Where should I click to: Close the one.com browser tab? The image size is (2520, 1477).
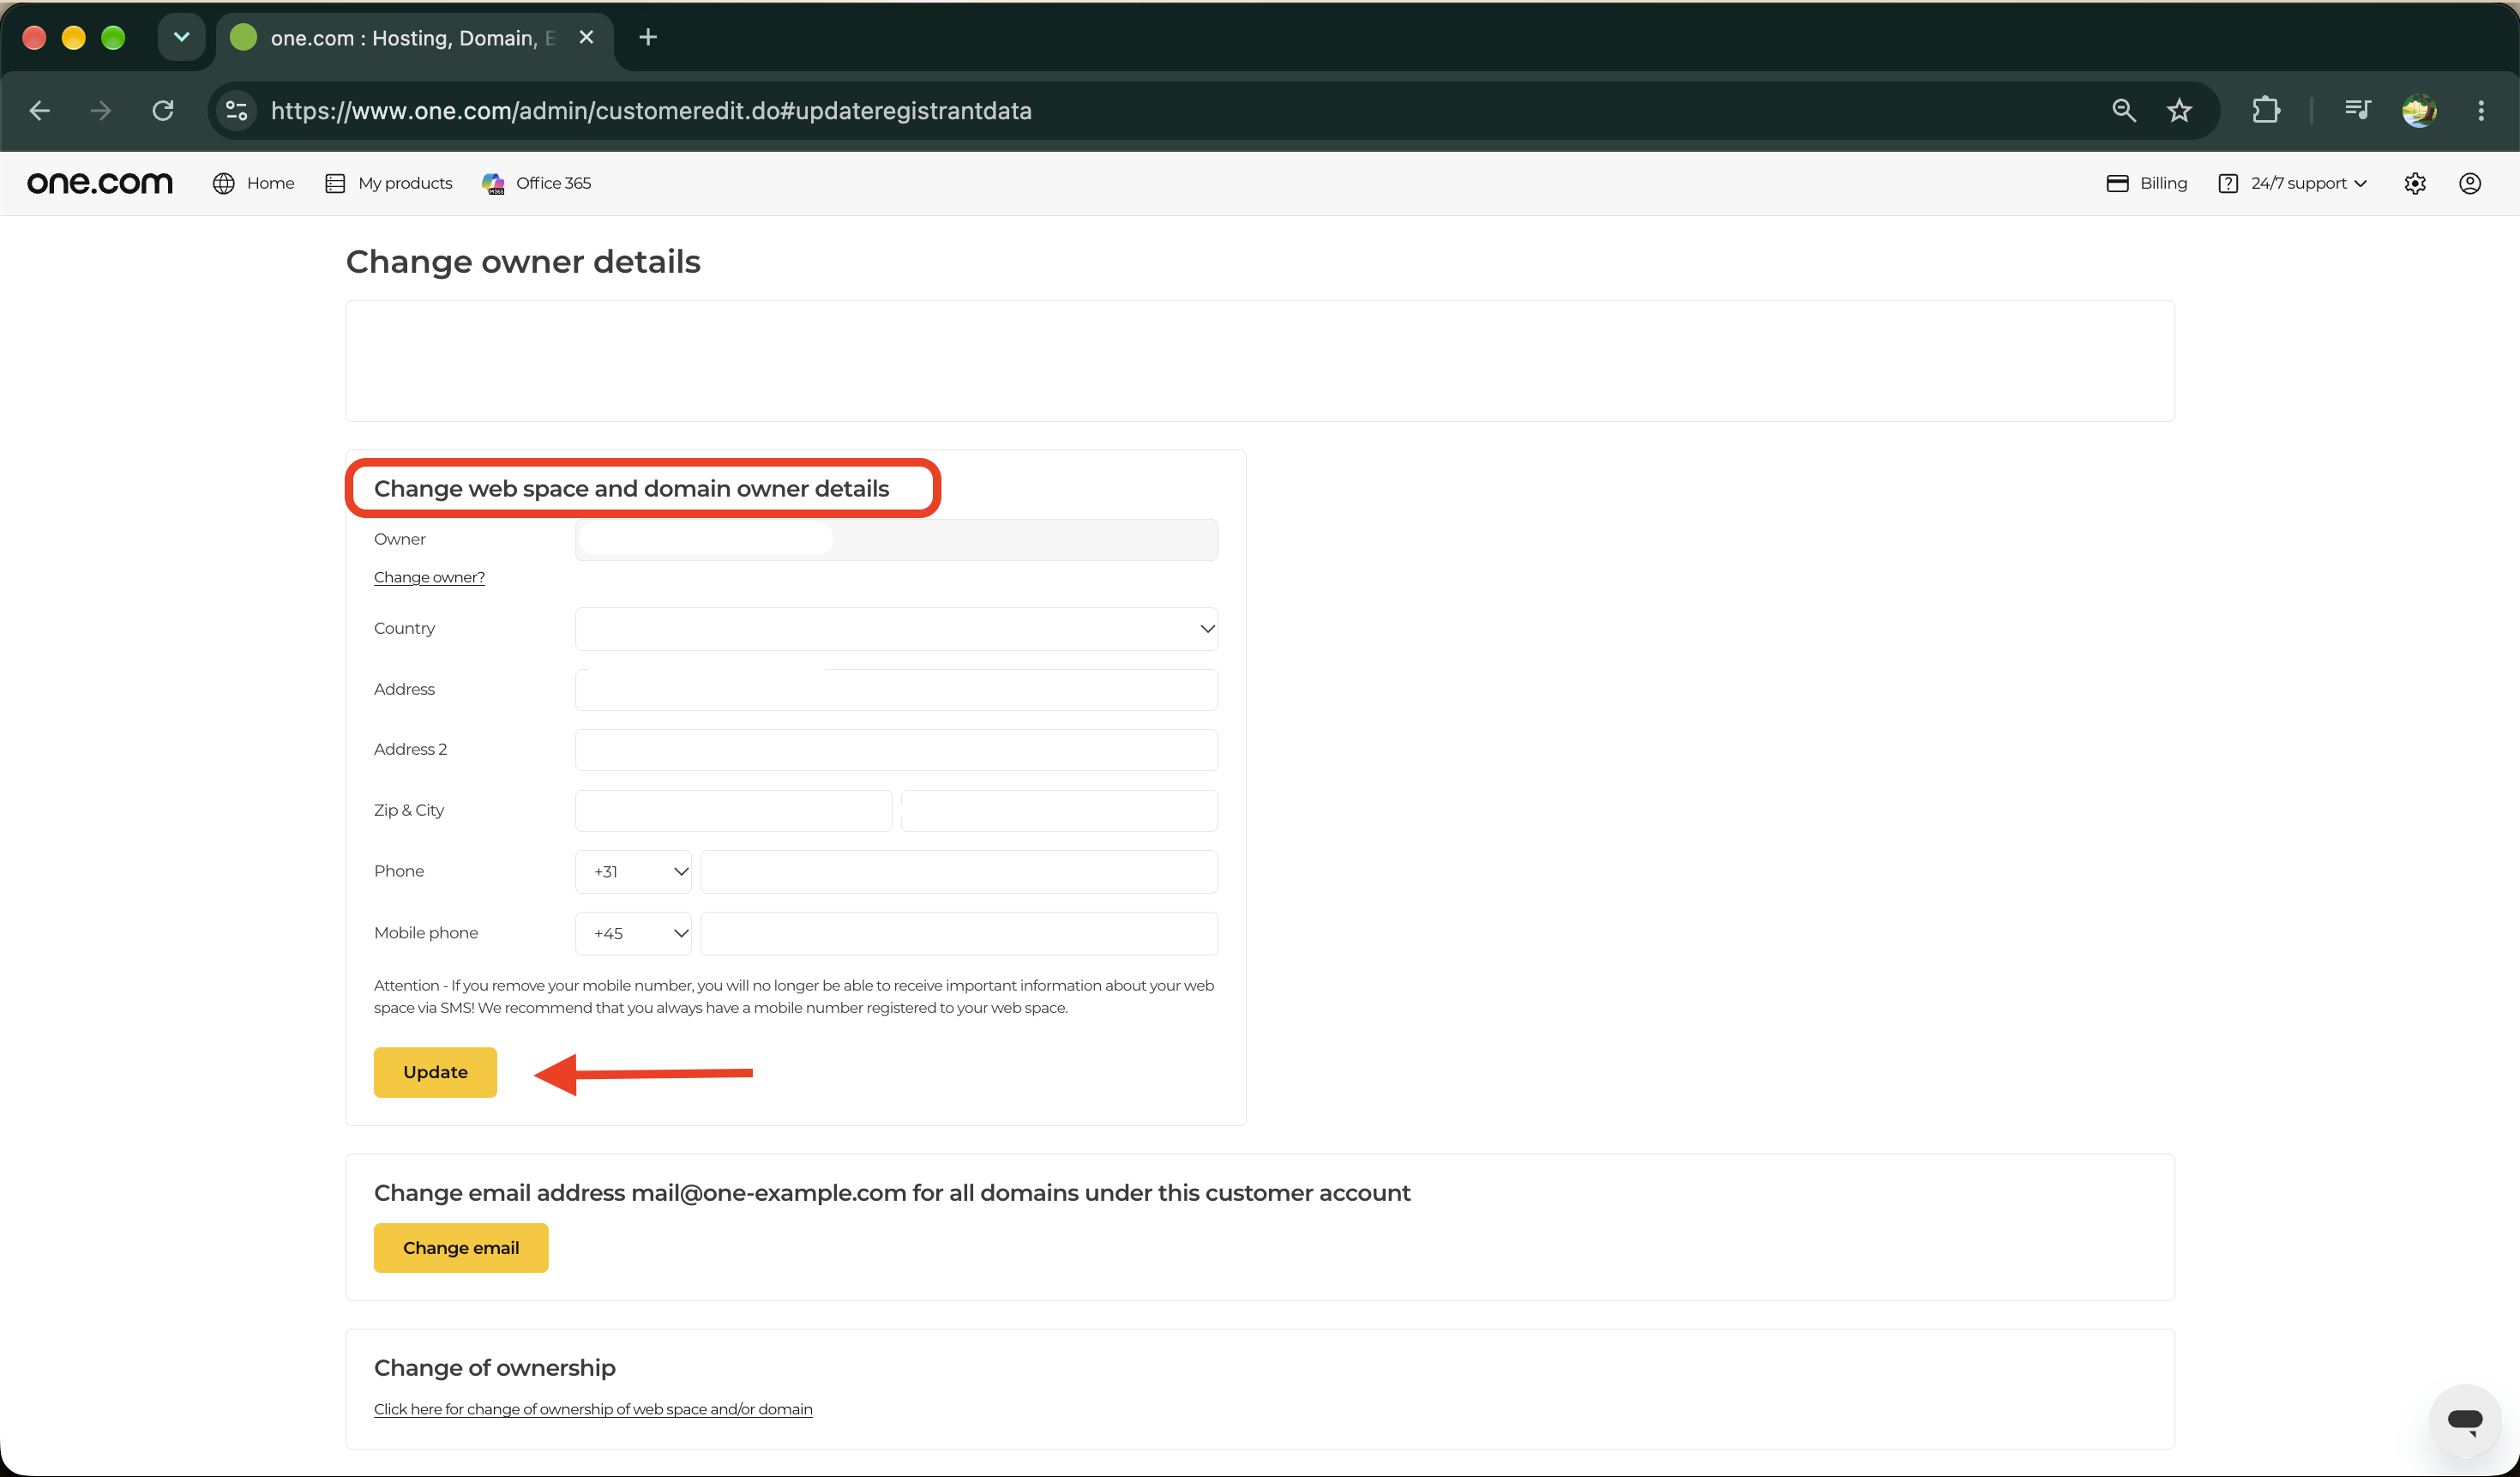pos(586,37)
